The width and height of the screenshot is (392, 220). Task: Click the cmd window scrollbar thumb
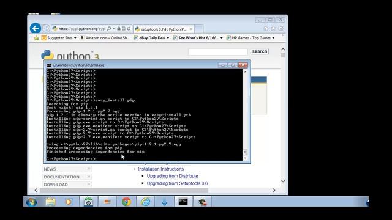pyautogui.click(x=245, y=152)
